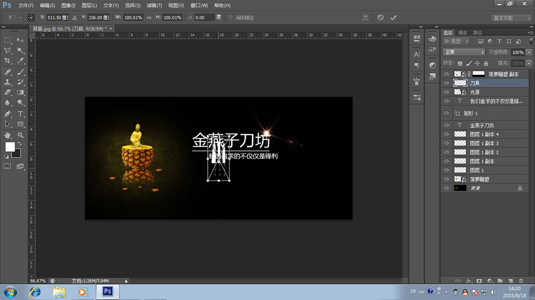Viewport: 535px width, 300px height.
Task: Change screen mode
Action: tap(20, 166)
